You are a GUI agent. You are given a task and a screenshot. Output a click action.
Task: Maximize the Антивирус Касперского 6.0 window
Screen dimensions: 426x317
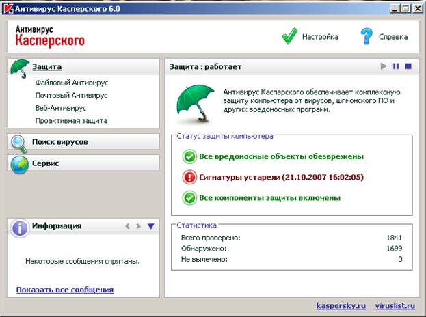406,9
